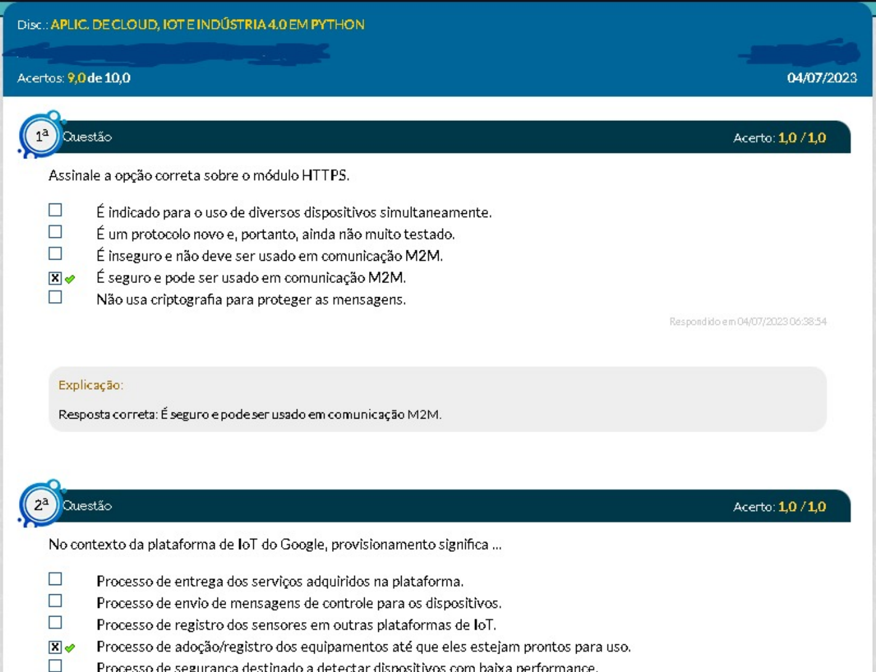Viewport: 876px width, 672px height.
Task: Click the 'Explicação:' label in the gray box
Action: click(x=91, y=385)
